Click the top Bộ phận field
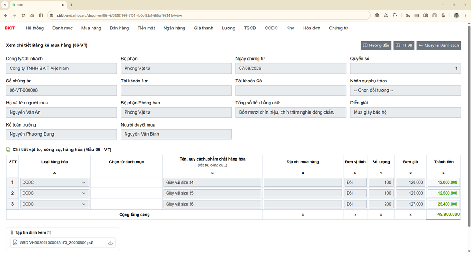The width and height of the screenshot is (471, 253). [x=176, y=68]
